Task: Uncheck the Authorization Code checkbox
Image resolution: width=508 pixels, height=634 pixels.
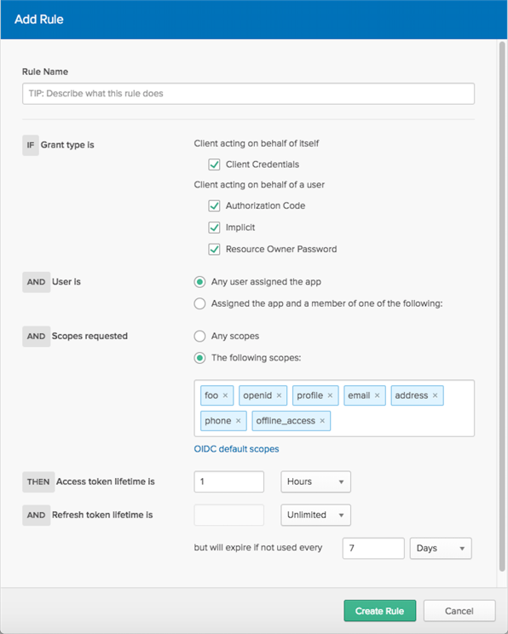Action: click(214, 206)
